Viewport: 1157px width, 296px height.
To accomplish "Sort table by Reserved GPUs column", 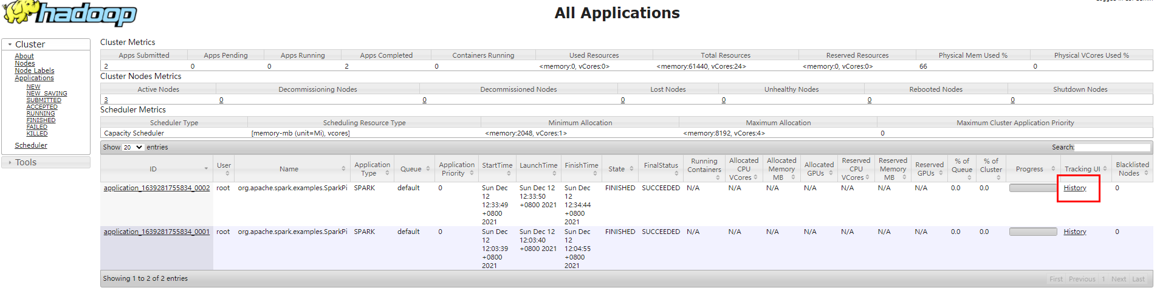I will (x=930, y=169).
